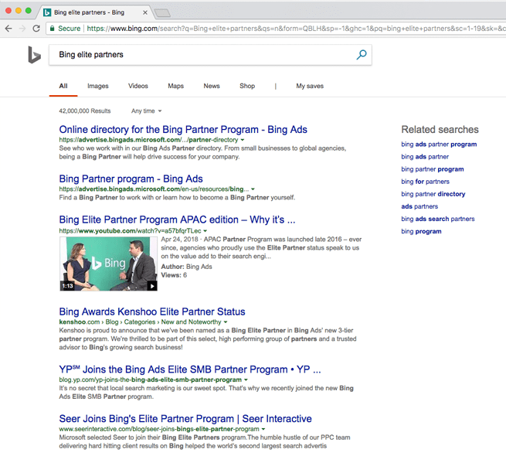Click related search bing partner program
The image size is (506, 456).
point(433,169)
